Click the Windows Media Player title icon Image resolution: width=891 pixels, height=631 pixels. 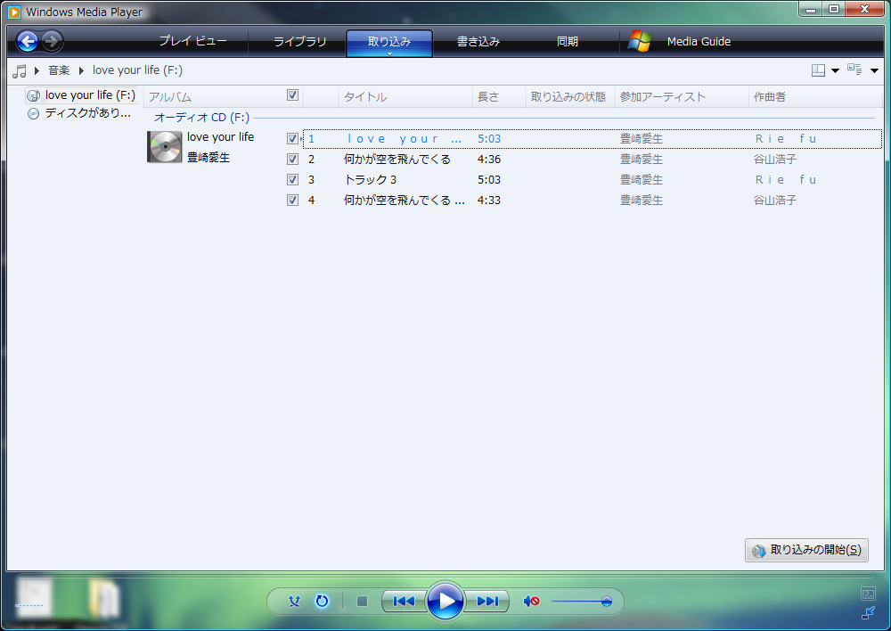[14, 12]
